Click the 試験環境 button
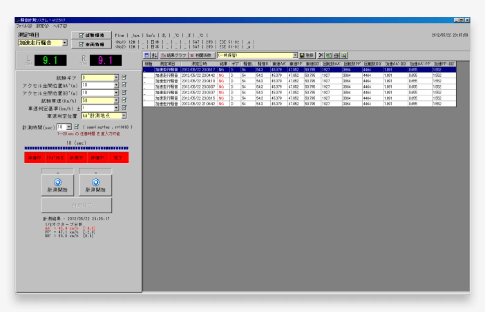The width and height of the screenshot is (485, 312). click(91, 35)
